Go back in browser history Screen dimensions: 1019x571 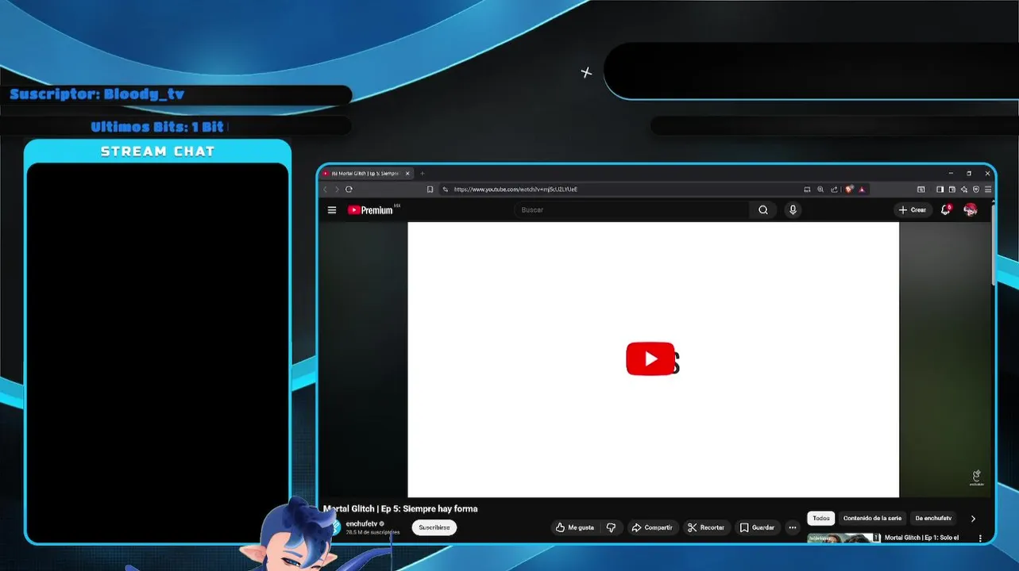(325, 190)
